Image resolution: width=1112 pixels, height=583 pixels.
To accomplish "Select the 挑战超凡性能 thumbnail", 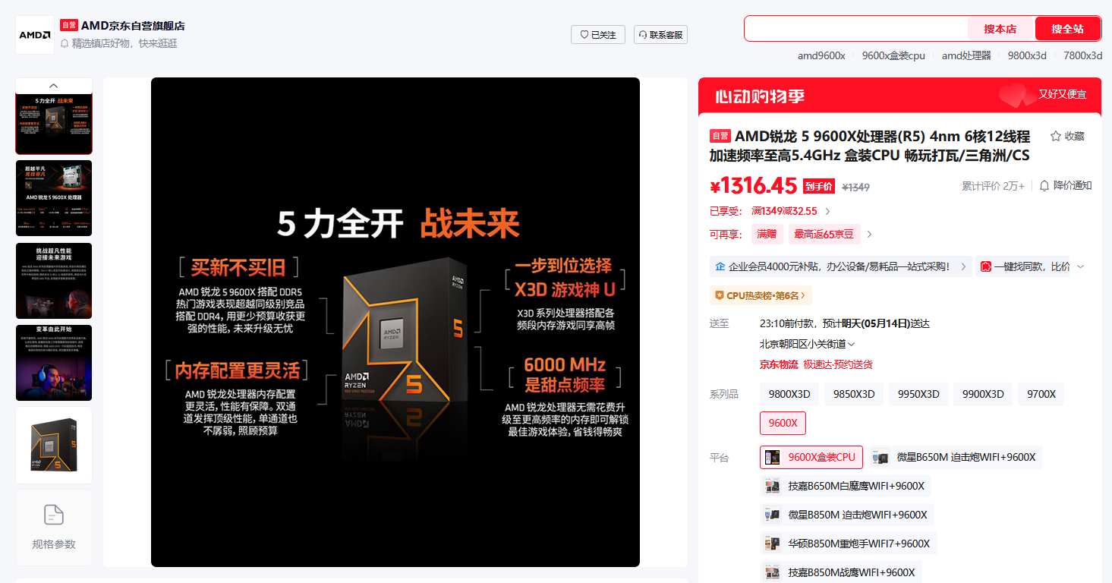I will click(x=54, y=280).
